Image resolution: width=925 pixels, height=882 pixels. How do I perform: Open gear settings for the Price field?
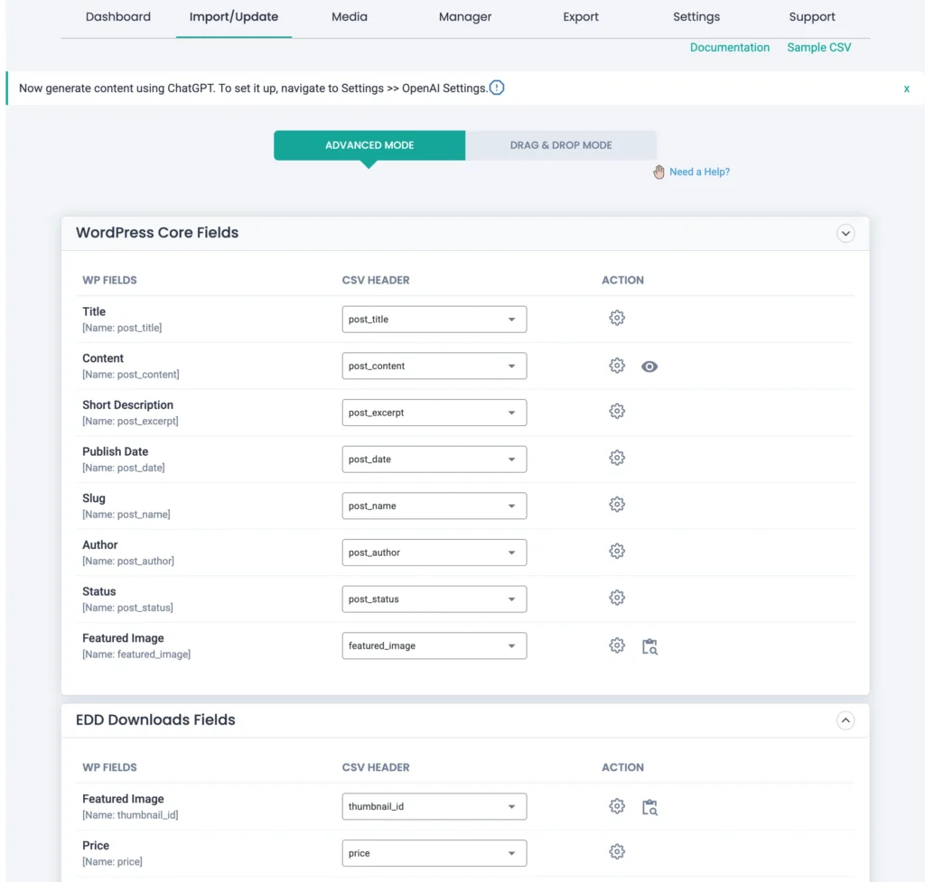click(x=617, y=851)
